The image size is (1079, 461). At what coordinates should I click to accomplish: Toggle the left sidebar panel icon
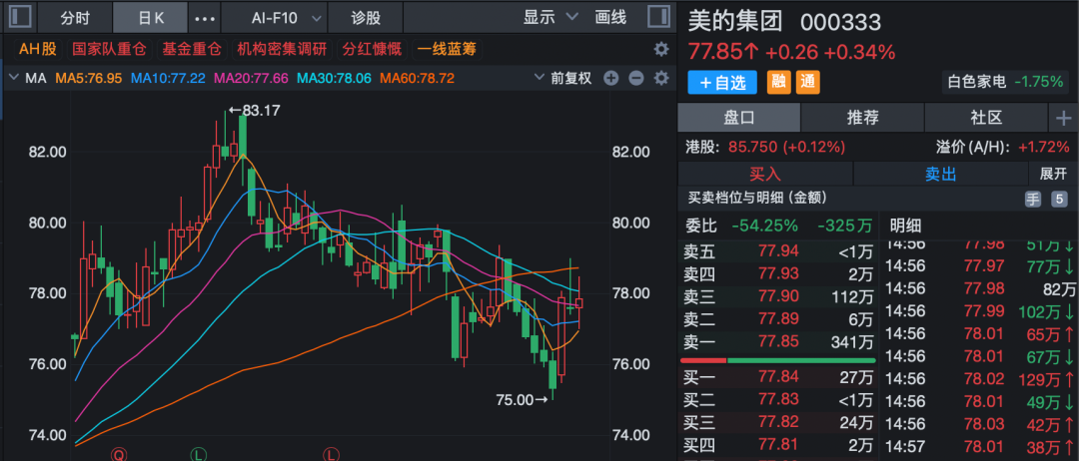(x=20, y=17)
